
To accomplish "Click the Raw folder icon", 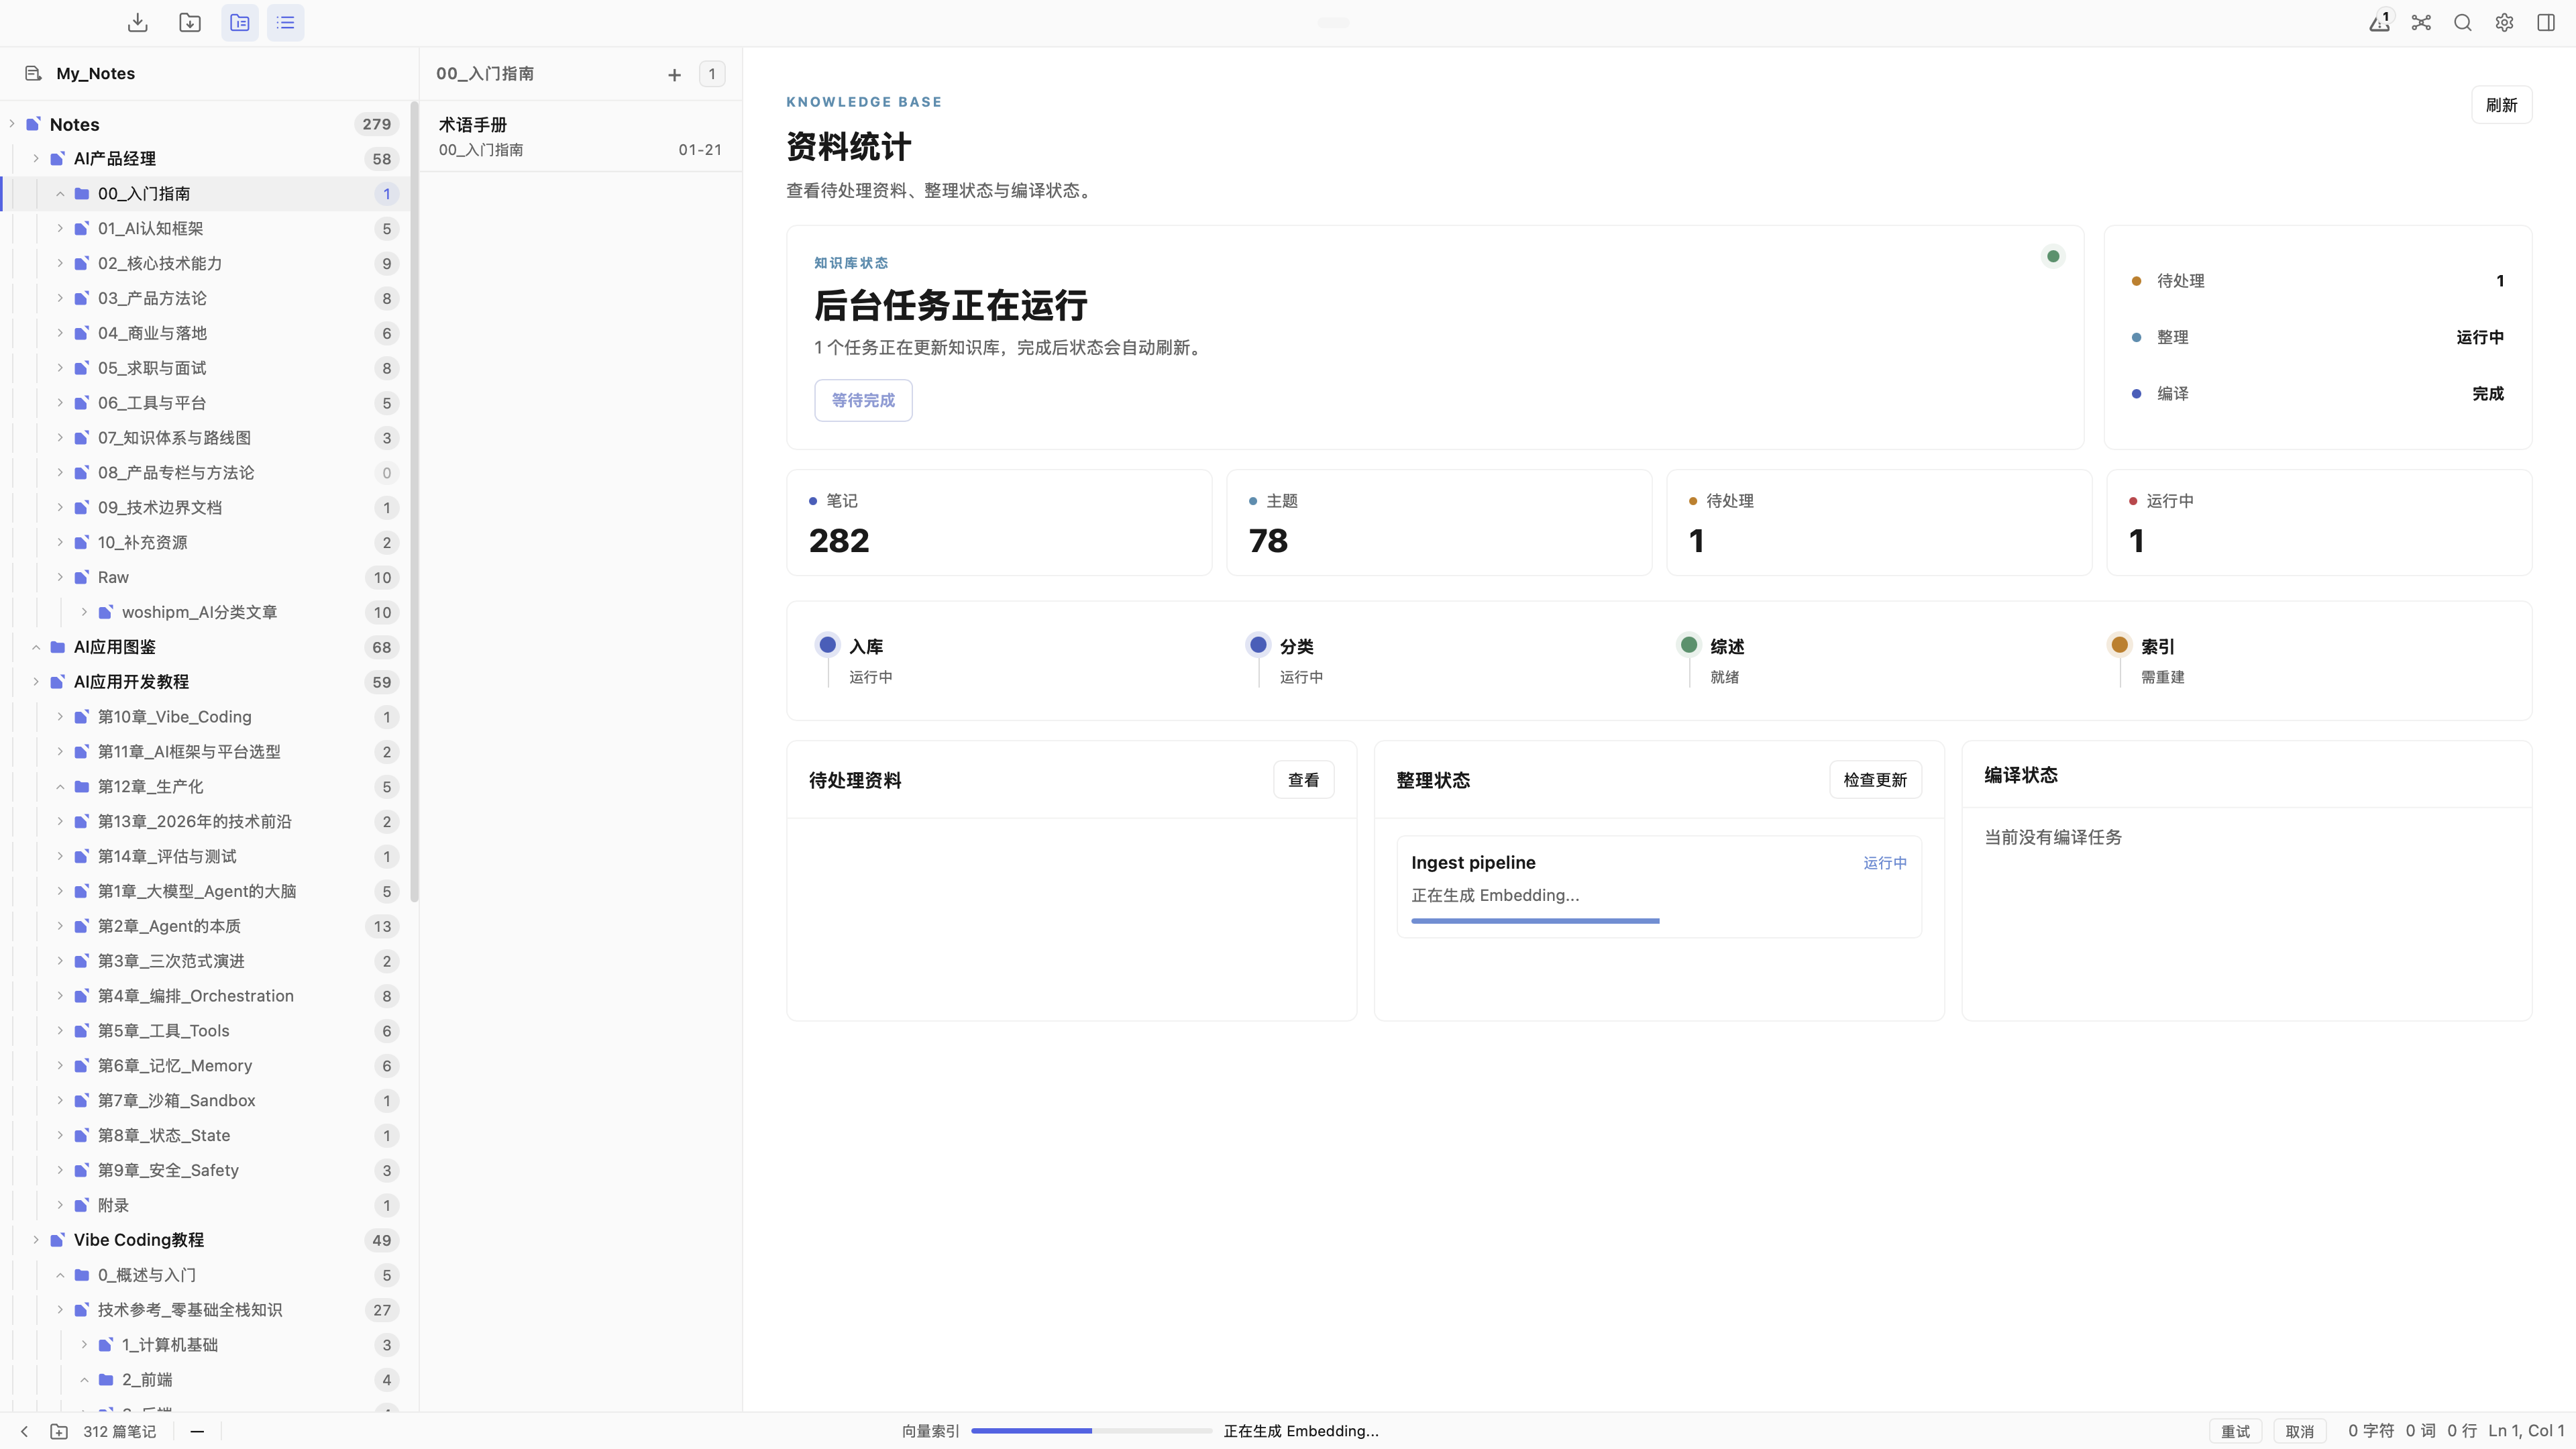I will pyautogui.click(x=82, y=577).
